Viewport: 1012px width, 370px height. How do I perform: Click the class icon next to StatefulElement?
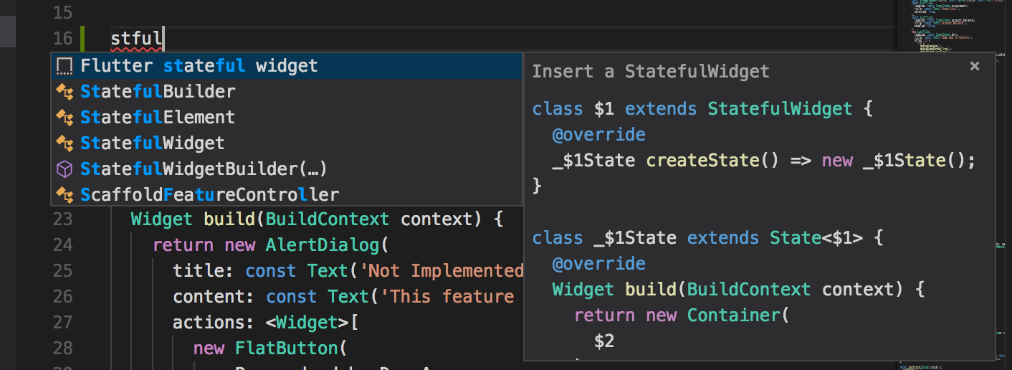[65, 118]
